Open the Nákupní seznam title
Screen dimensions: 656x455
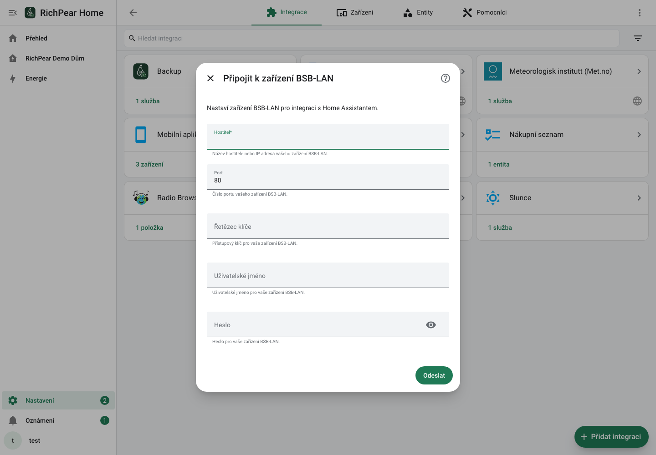click(x=537, y=135)
